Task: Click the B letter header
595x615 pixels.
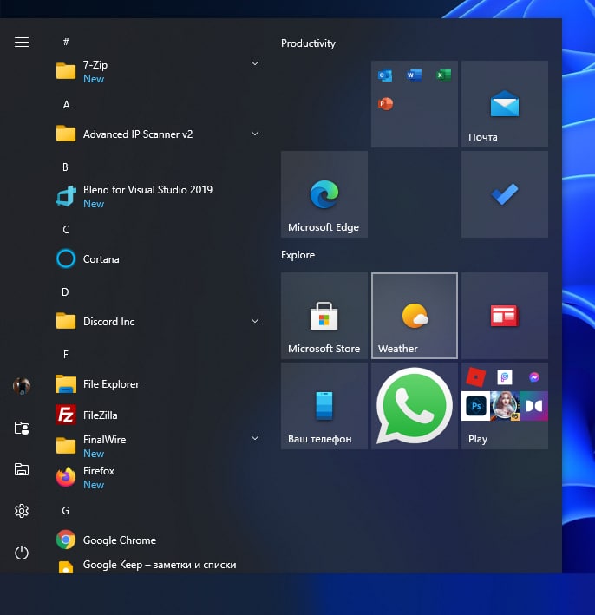Action: point(66,167)
